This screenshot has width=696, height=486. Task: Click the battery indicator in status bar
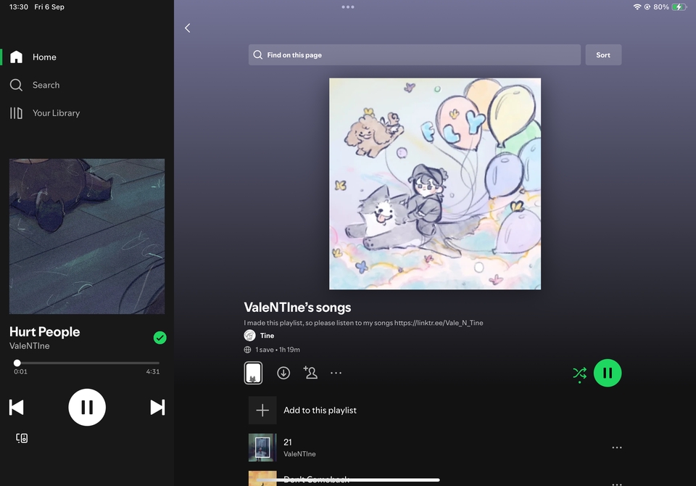click(679, 7)
